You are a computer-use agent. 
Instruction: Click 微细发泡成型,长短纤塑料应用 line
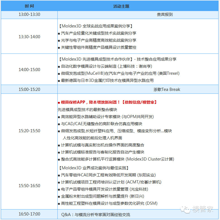115,131
